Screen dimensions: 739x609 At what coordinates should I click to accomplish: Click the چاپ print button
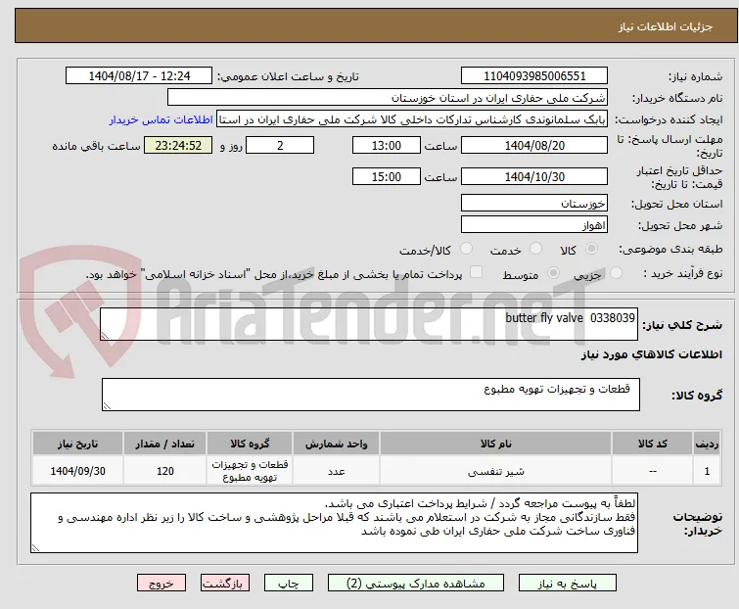(289, 584)
